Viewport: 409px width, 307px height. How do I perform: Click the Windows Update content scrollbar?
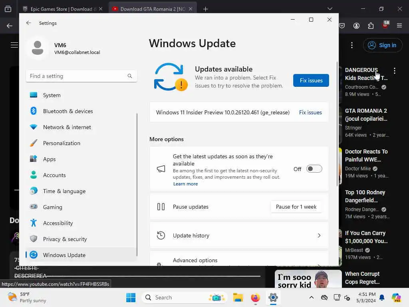coord(337,124)
